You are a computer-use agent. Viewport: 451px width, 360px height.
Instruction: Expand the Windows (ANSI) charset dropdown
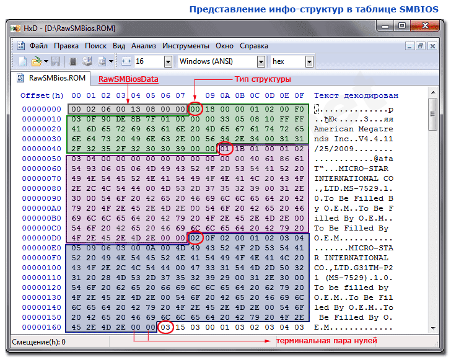pos(261,61)
